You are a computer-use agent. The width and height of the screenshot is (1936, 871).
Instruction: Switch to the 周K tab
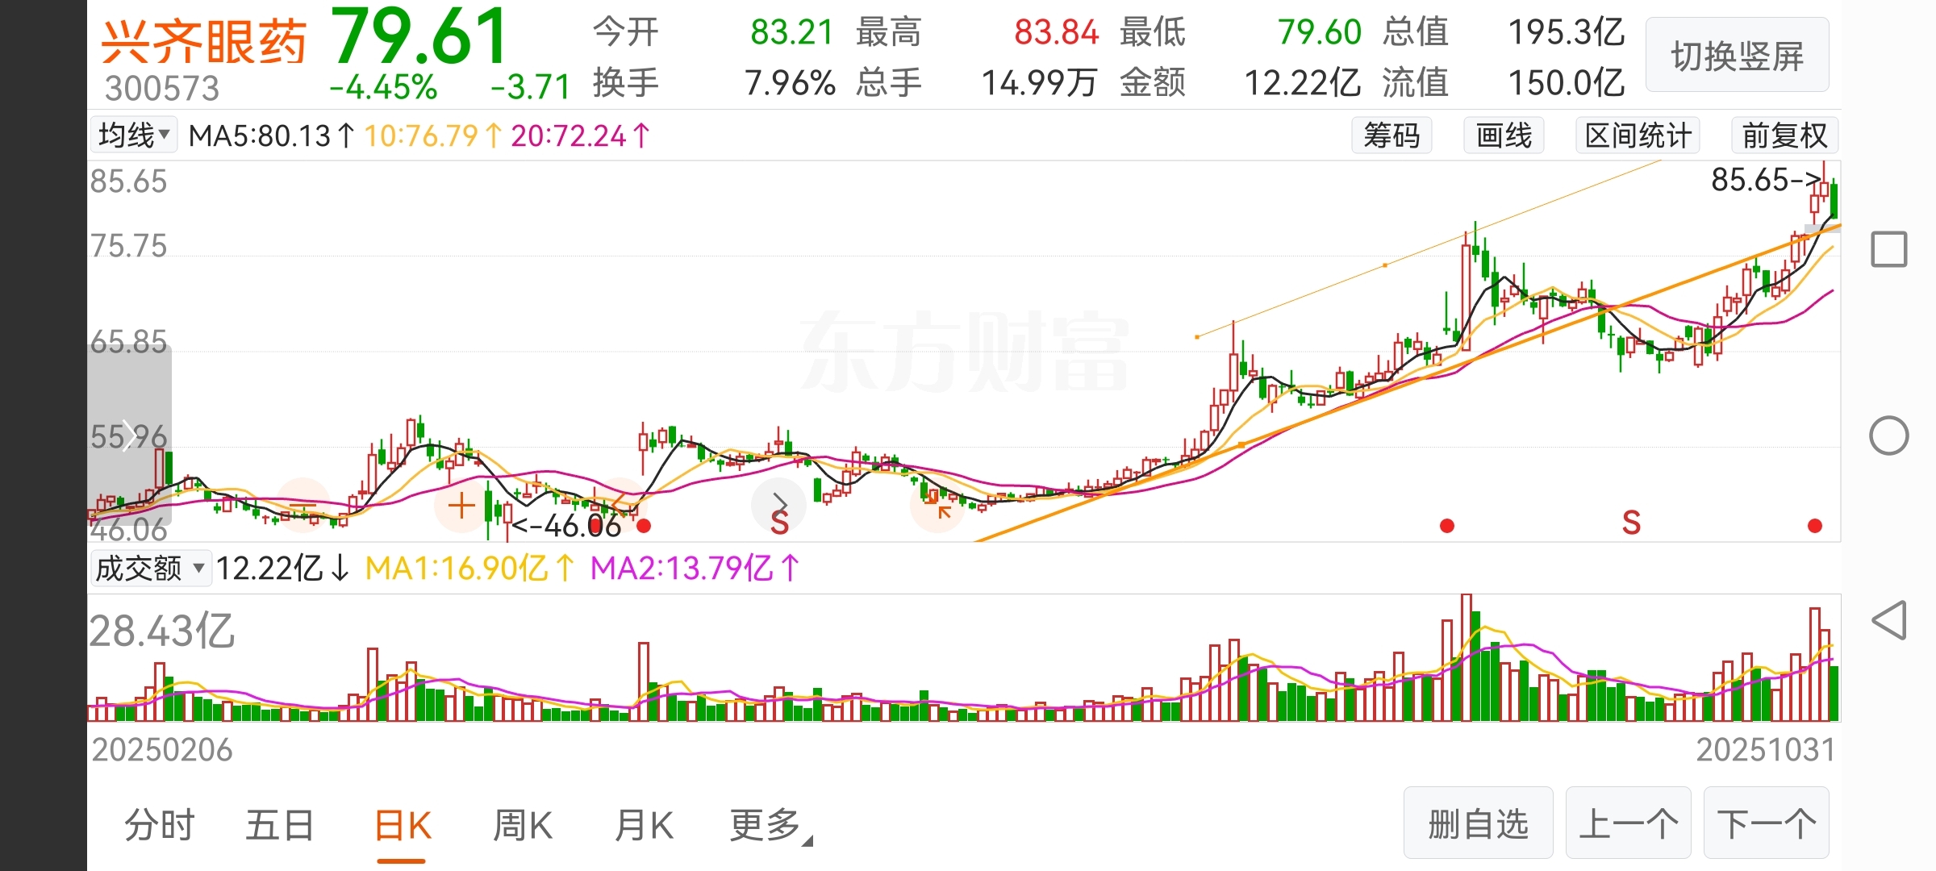[523, 826]
